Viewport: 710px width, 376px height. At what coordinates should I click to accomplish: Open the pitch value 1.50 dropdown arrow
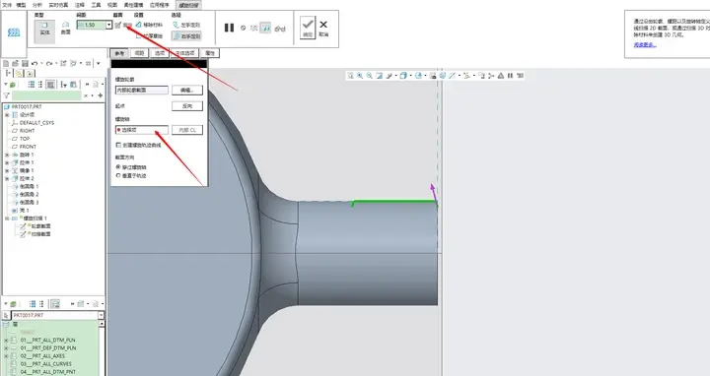pyautogui.click(x=108, y=25)
